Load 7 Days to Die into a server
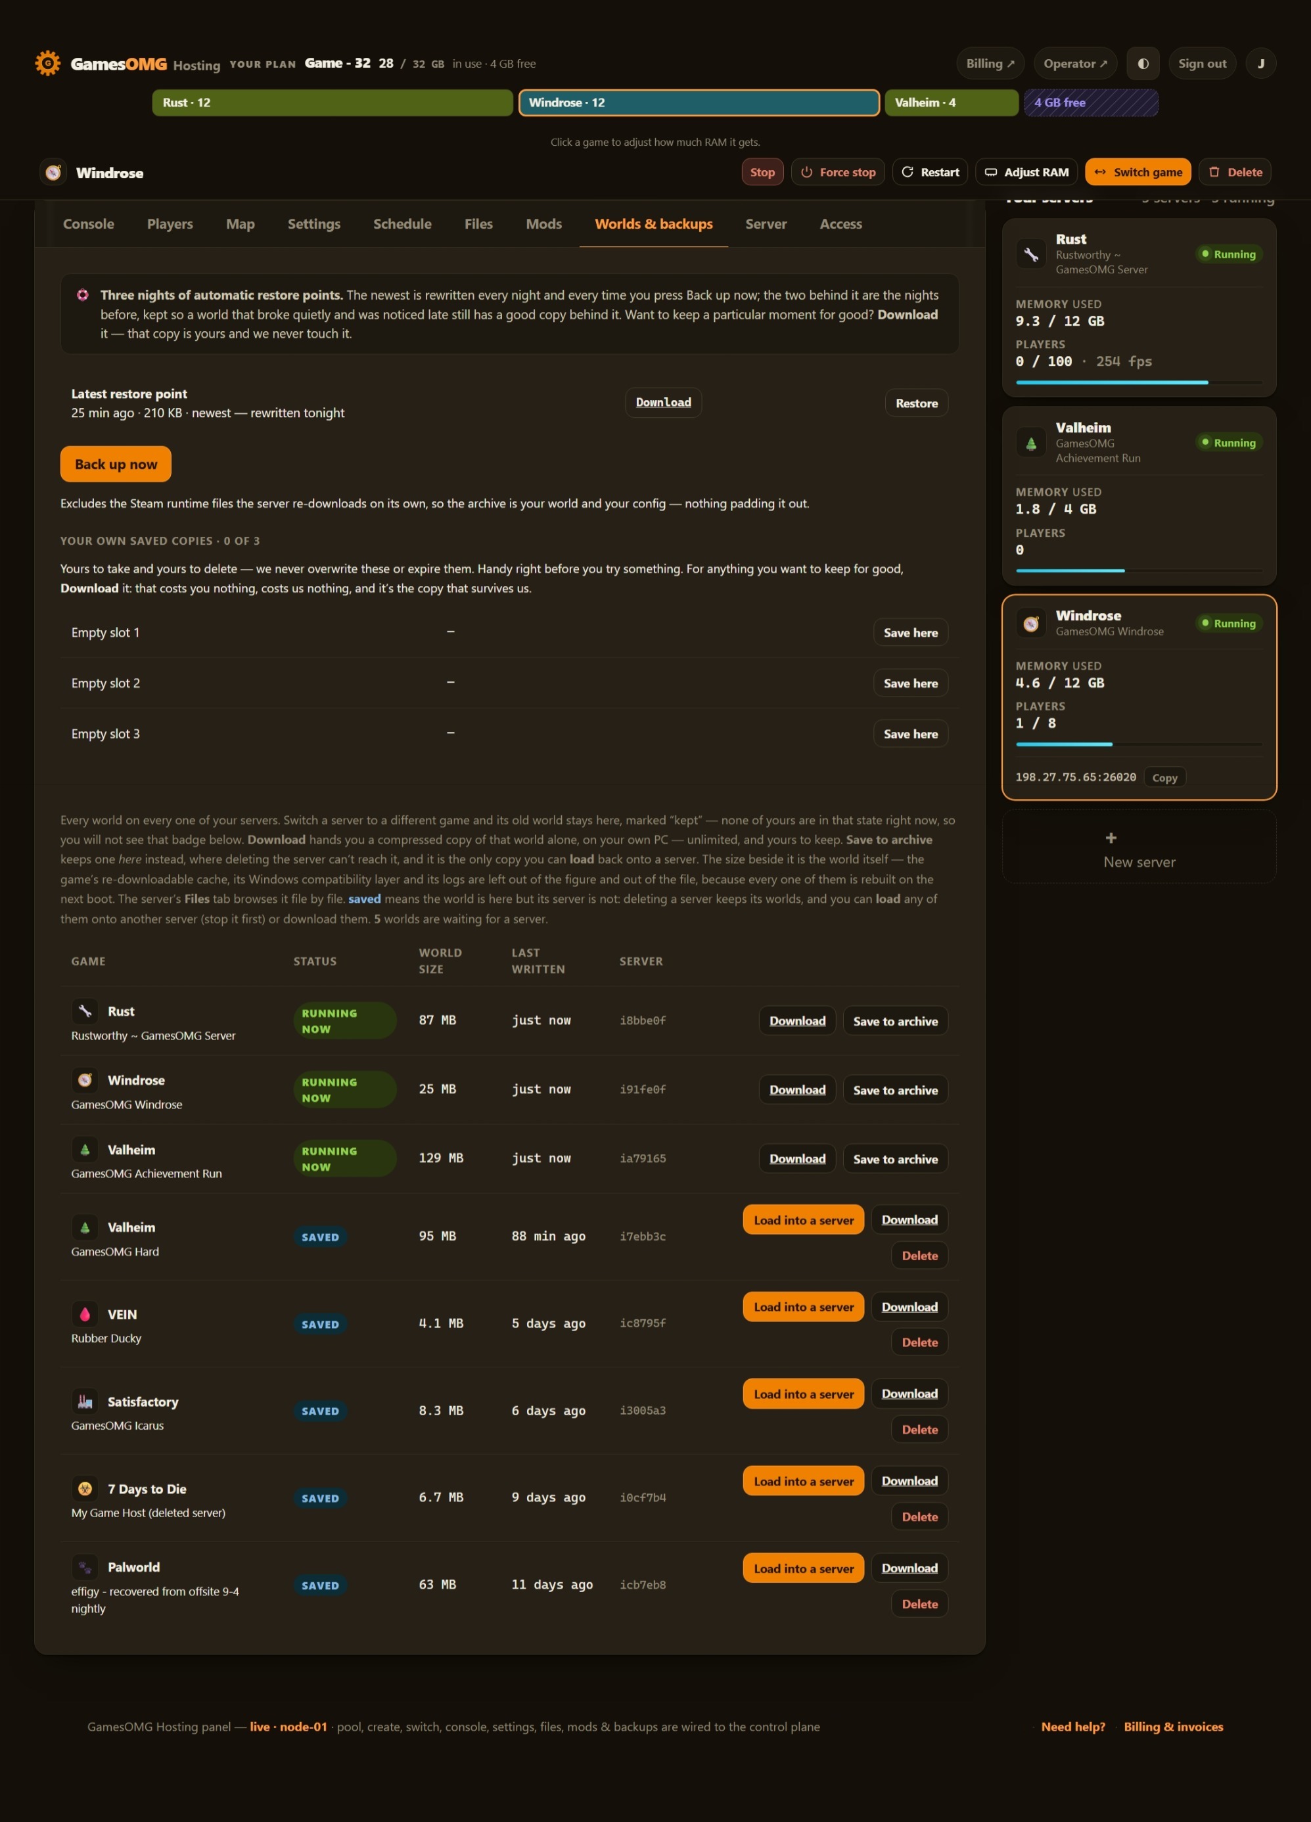 click(x=803, y=1482)
